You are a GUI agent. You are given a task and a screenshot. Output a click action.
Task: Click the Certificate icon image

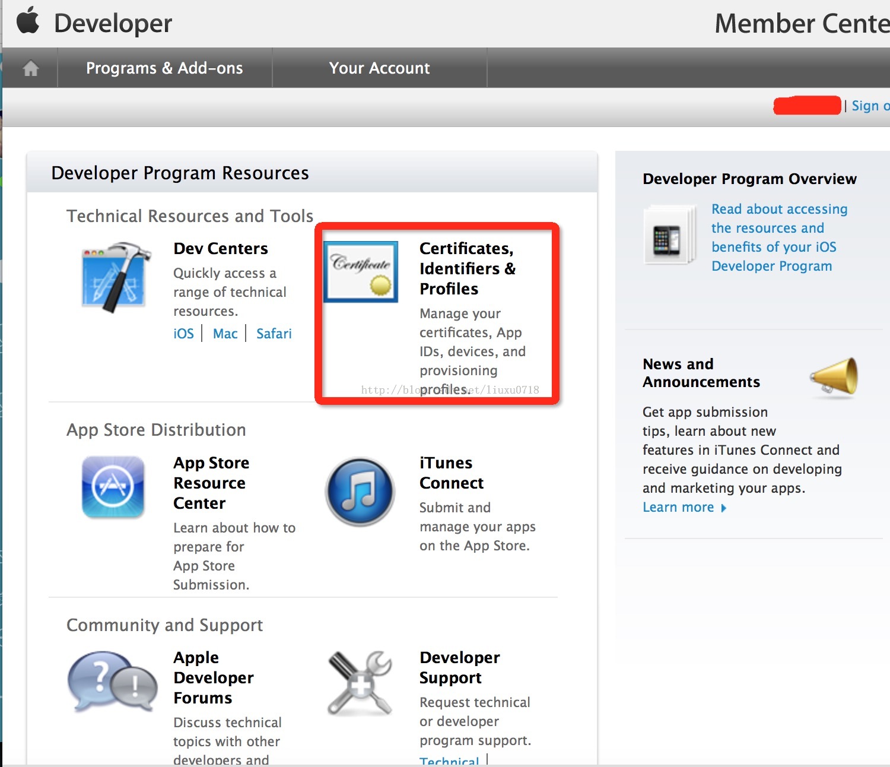pos(361,271)
